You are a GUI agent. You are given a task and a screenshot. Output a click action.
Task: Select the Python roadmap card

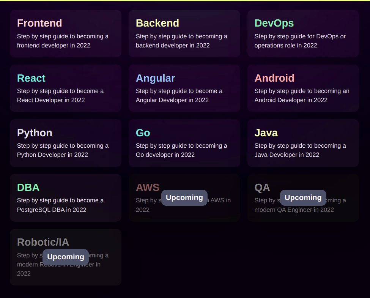click(x=65, y=143)
